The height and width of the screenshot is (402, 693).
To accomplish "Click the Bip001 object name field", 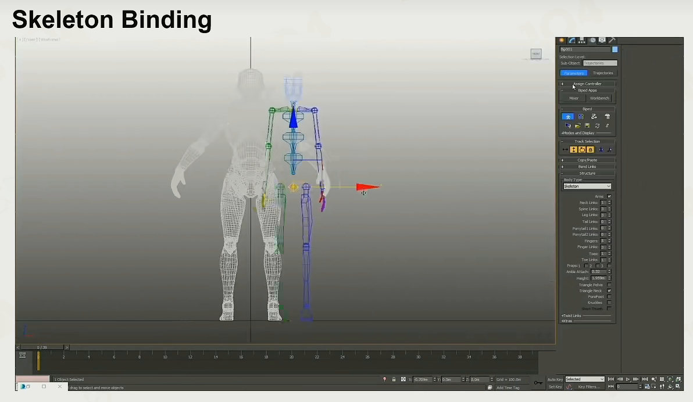I will 585,49.
